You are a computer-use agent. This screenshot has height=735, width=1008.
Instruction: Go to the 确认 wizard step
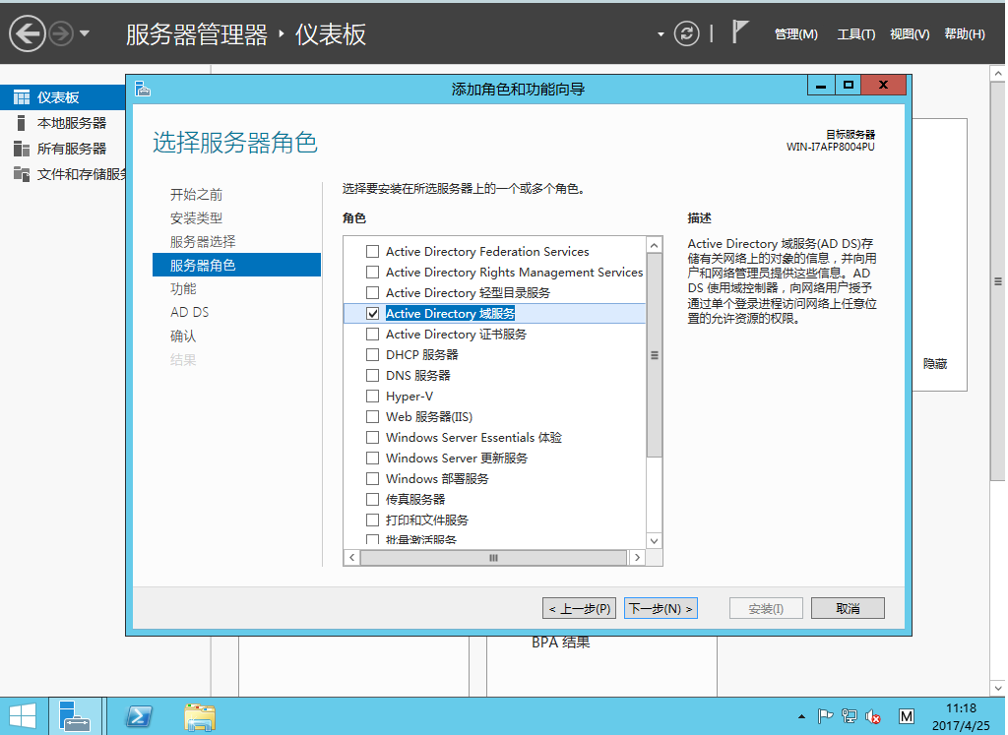183,337
